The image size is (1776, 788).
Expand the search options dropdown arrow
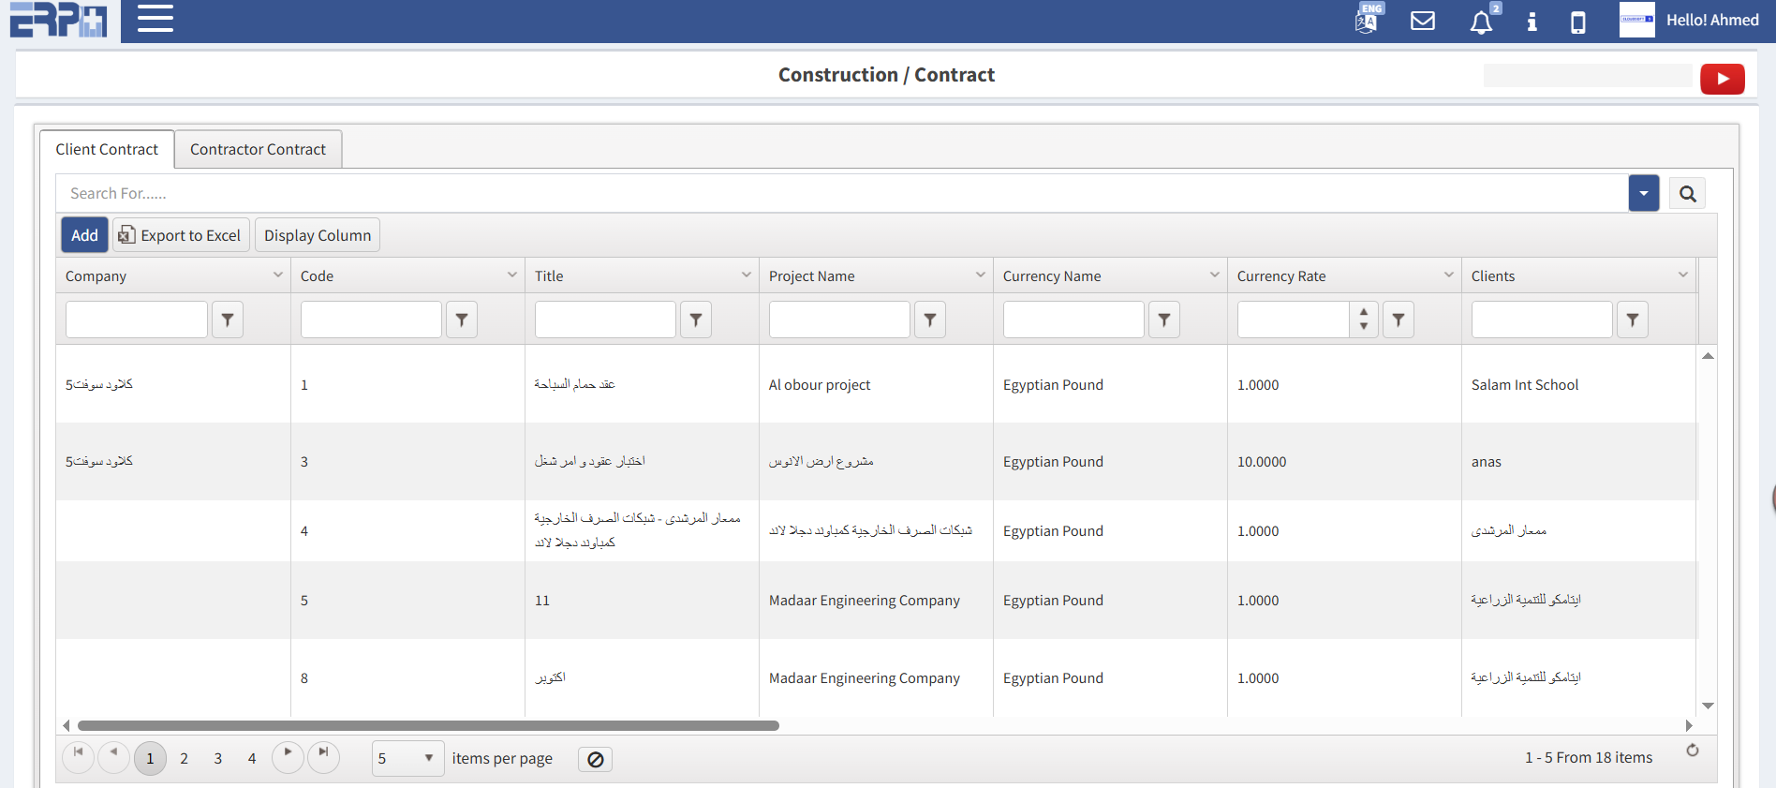pos(1643,194)
